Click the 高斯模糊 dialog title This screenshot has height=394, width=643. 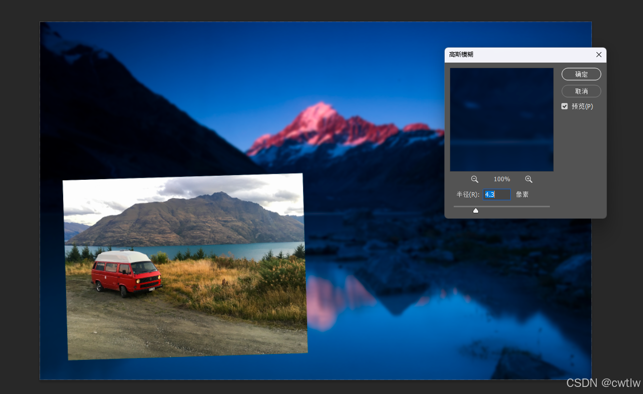coord(461,55)
